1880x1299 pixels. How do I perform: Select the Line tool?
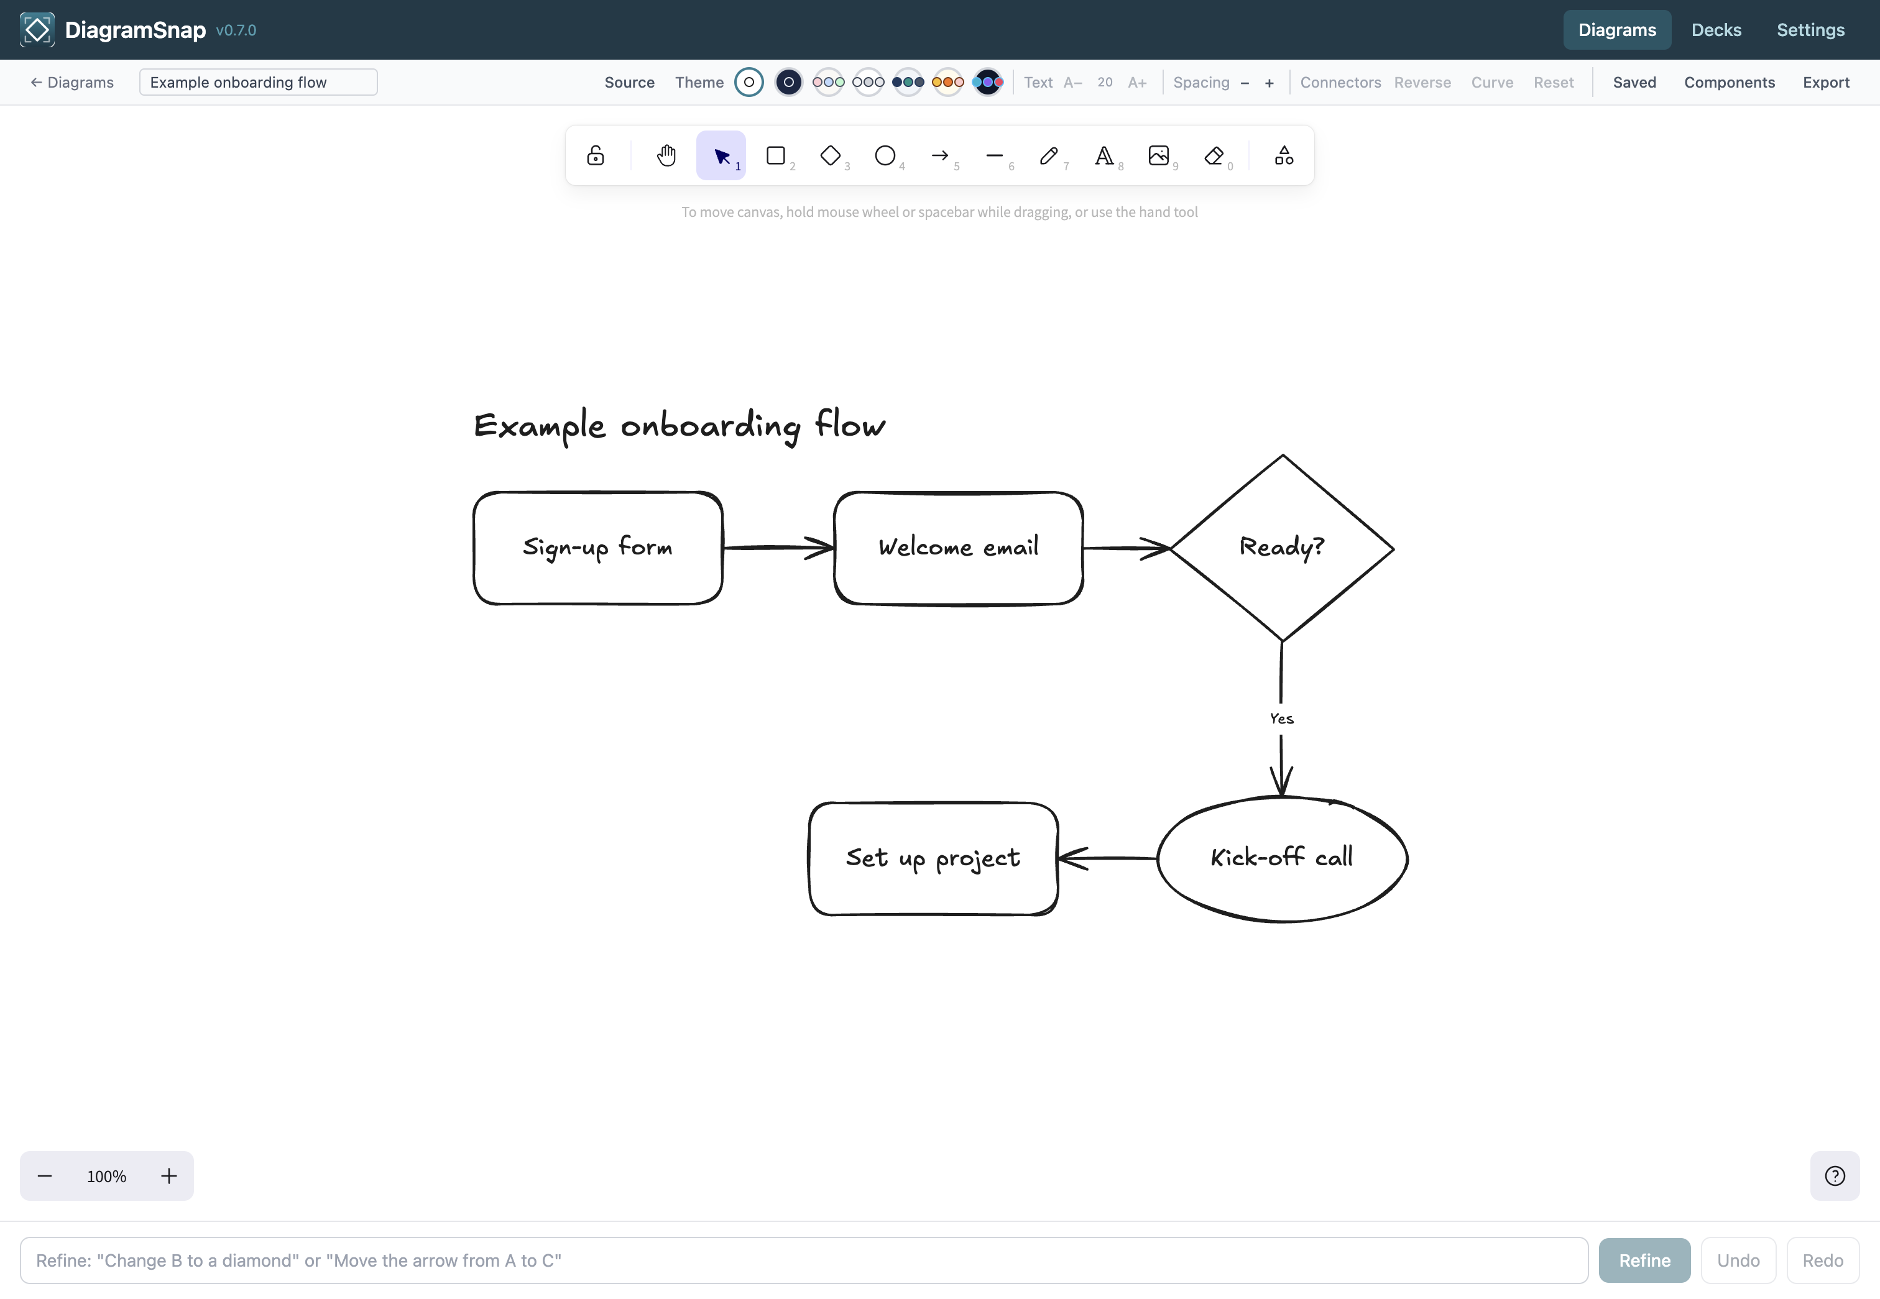click(995, 155)
